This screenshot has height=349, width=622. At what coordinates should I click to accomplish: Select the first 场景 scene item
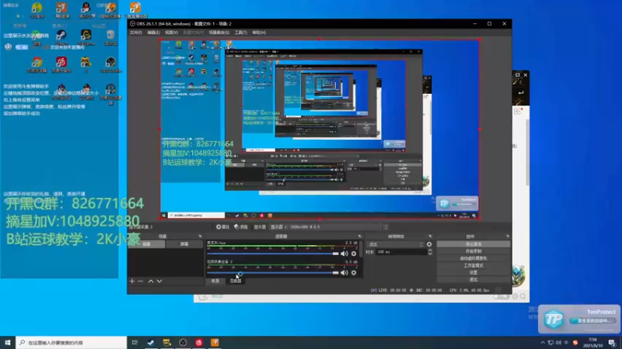point(146,244)
